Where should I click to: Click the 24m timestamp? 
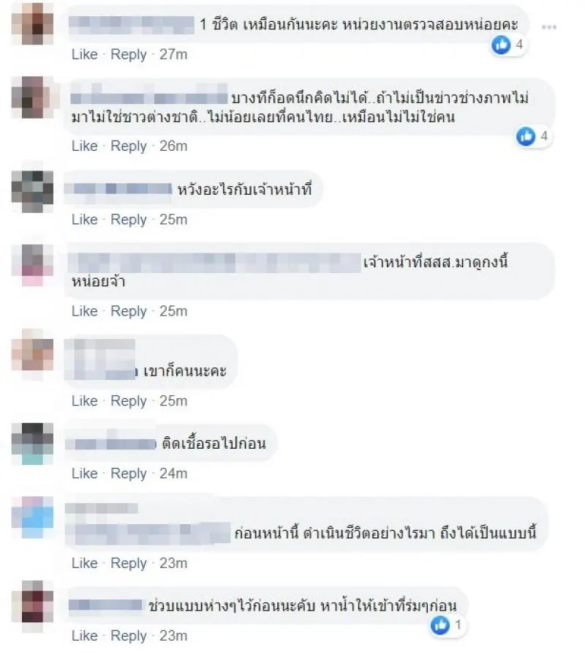[173, 474]
